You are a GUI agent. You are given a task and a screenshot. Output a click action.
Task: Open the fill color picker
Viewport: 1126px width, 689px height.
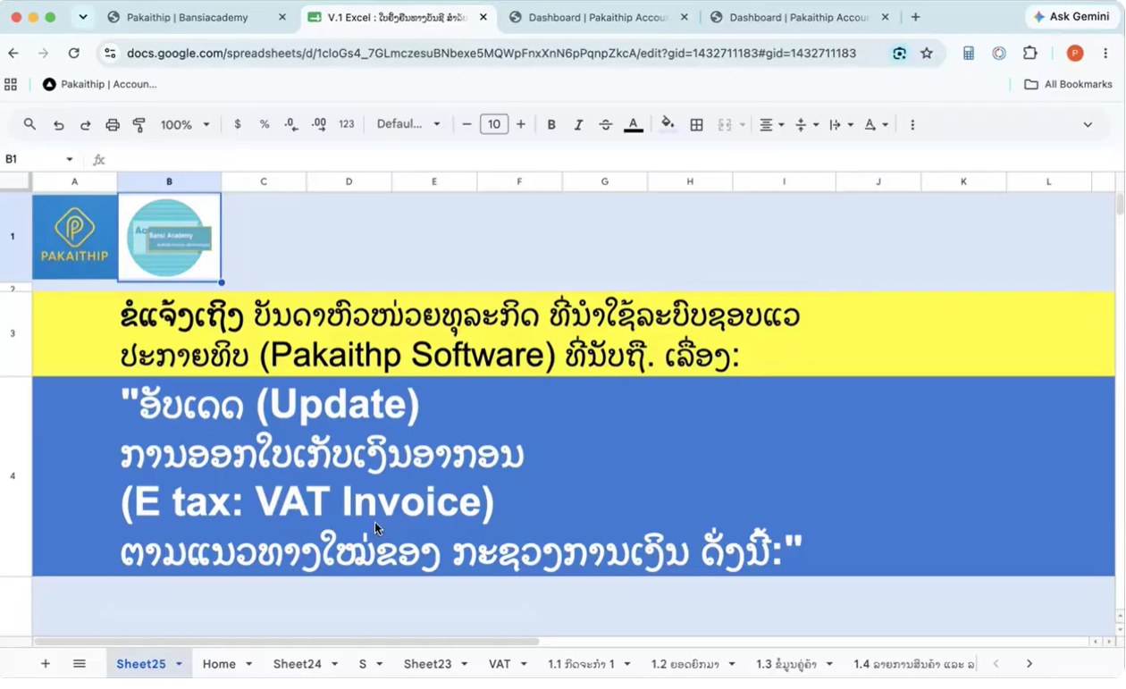point(668,125)
